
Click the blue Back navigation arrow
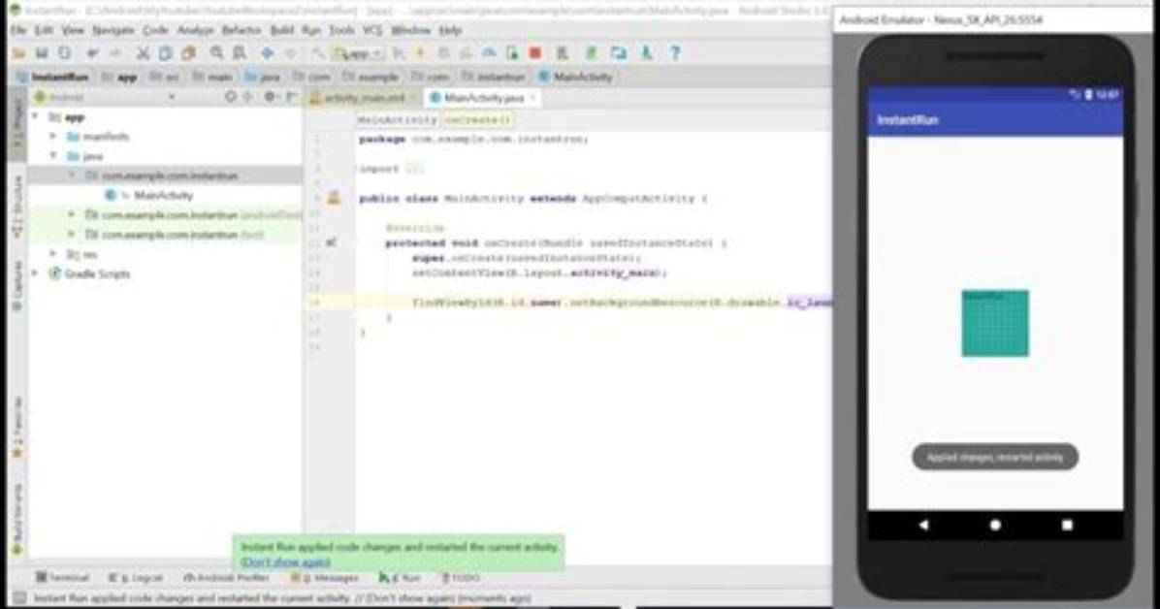pyautogui.click(x=267, y=53)
